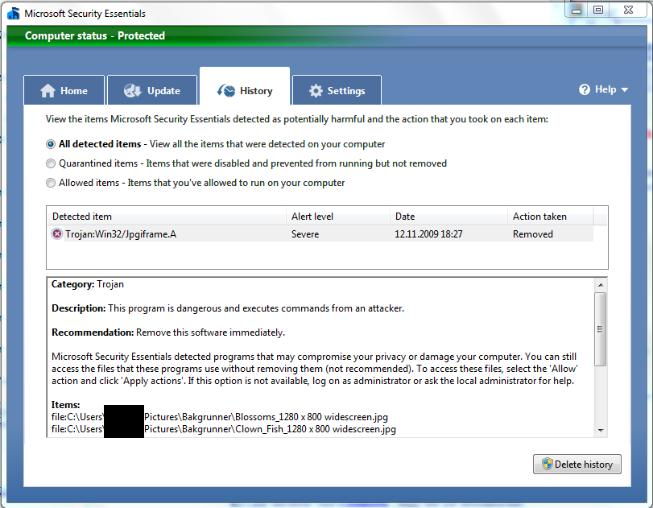Click the shield icon on Delete history

(x=547, y=464)
